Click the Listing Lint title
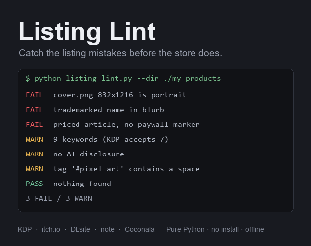The height and width of the screenshot is (246, 311). 87,32
